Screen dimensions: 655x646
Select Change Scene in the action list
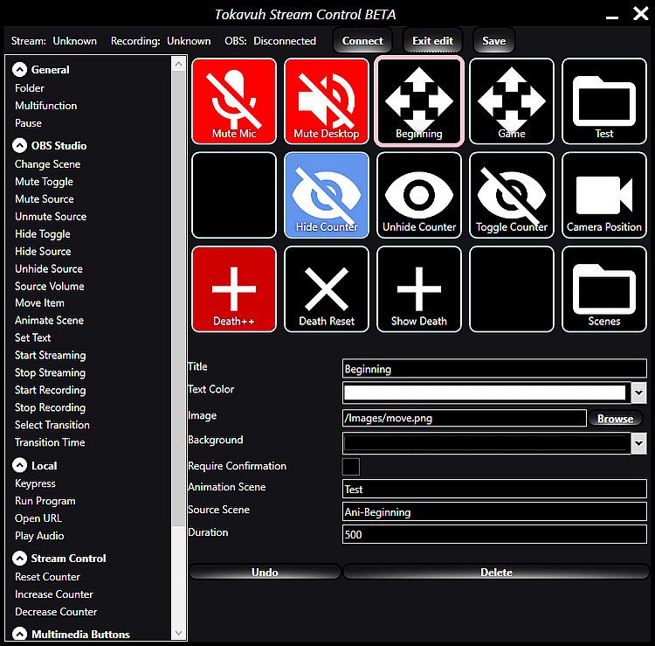point(47,164)
